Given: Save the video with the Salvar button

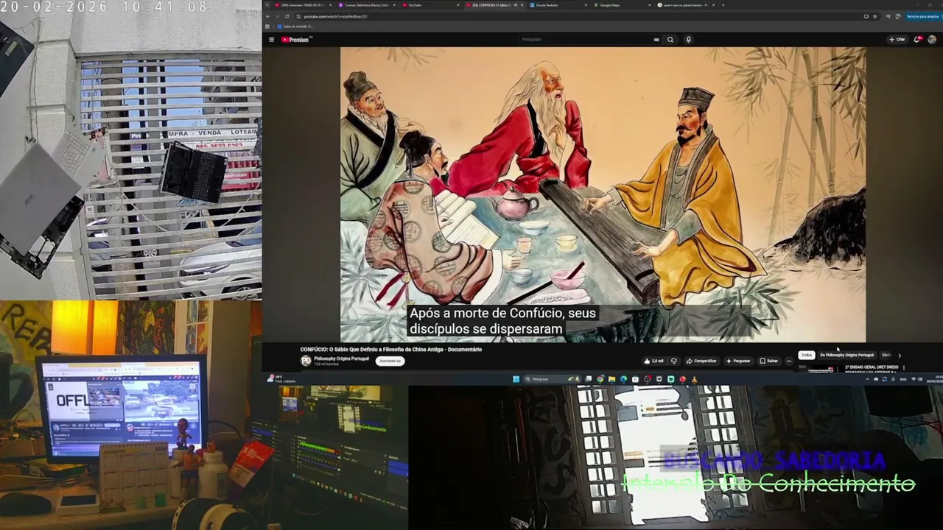Looking at the screenshot, I should [x=769, y=361].
